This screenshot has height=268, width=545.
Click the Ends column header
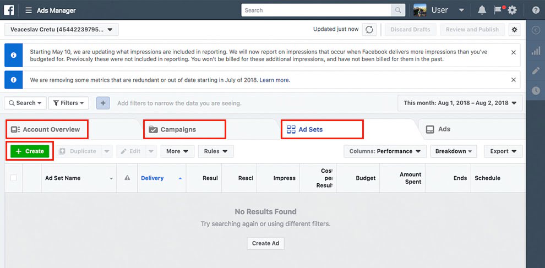(448, 178)
